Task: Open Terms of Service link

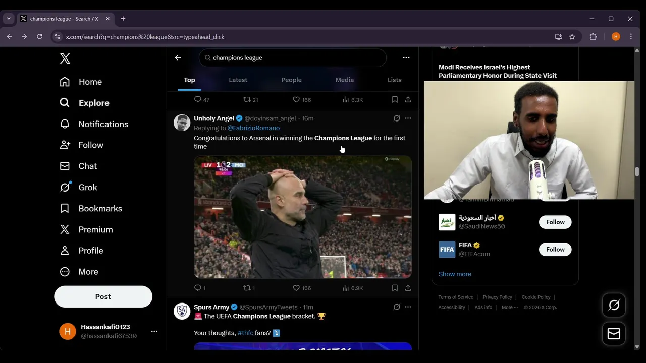Action: (456, 297)
